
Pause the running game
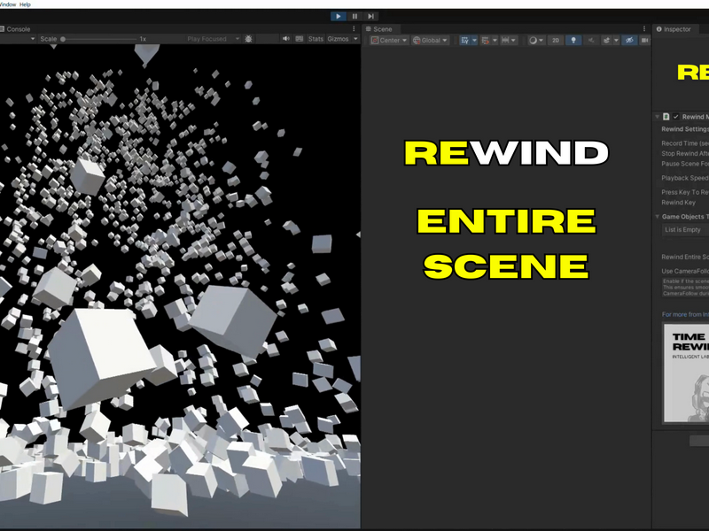[354, 16]
